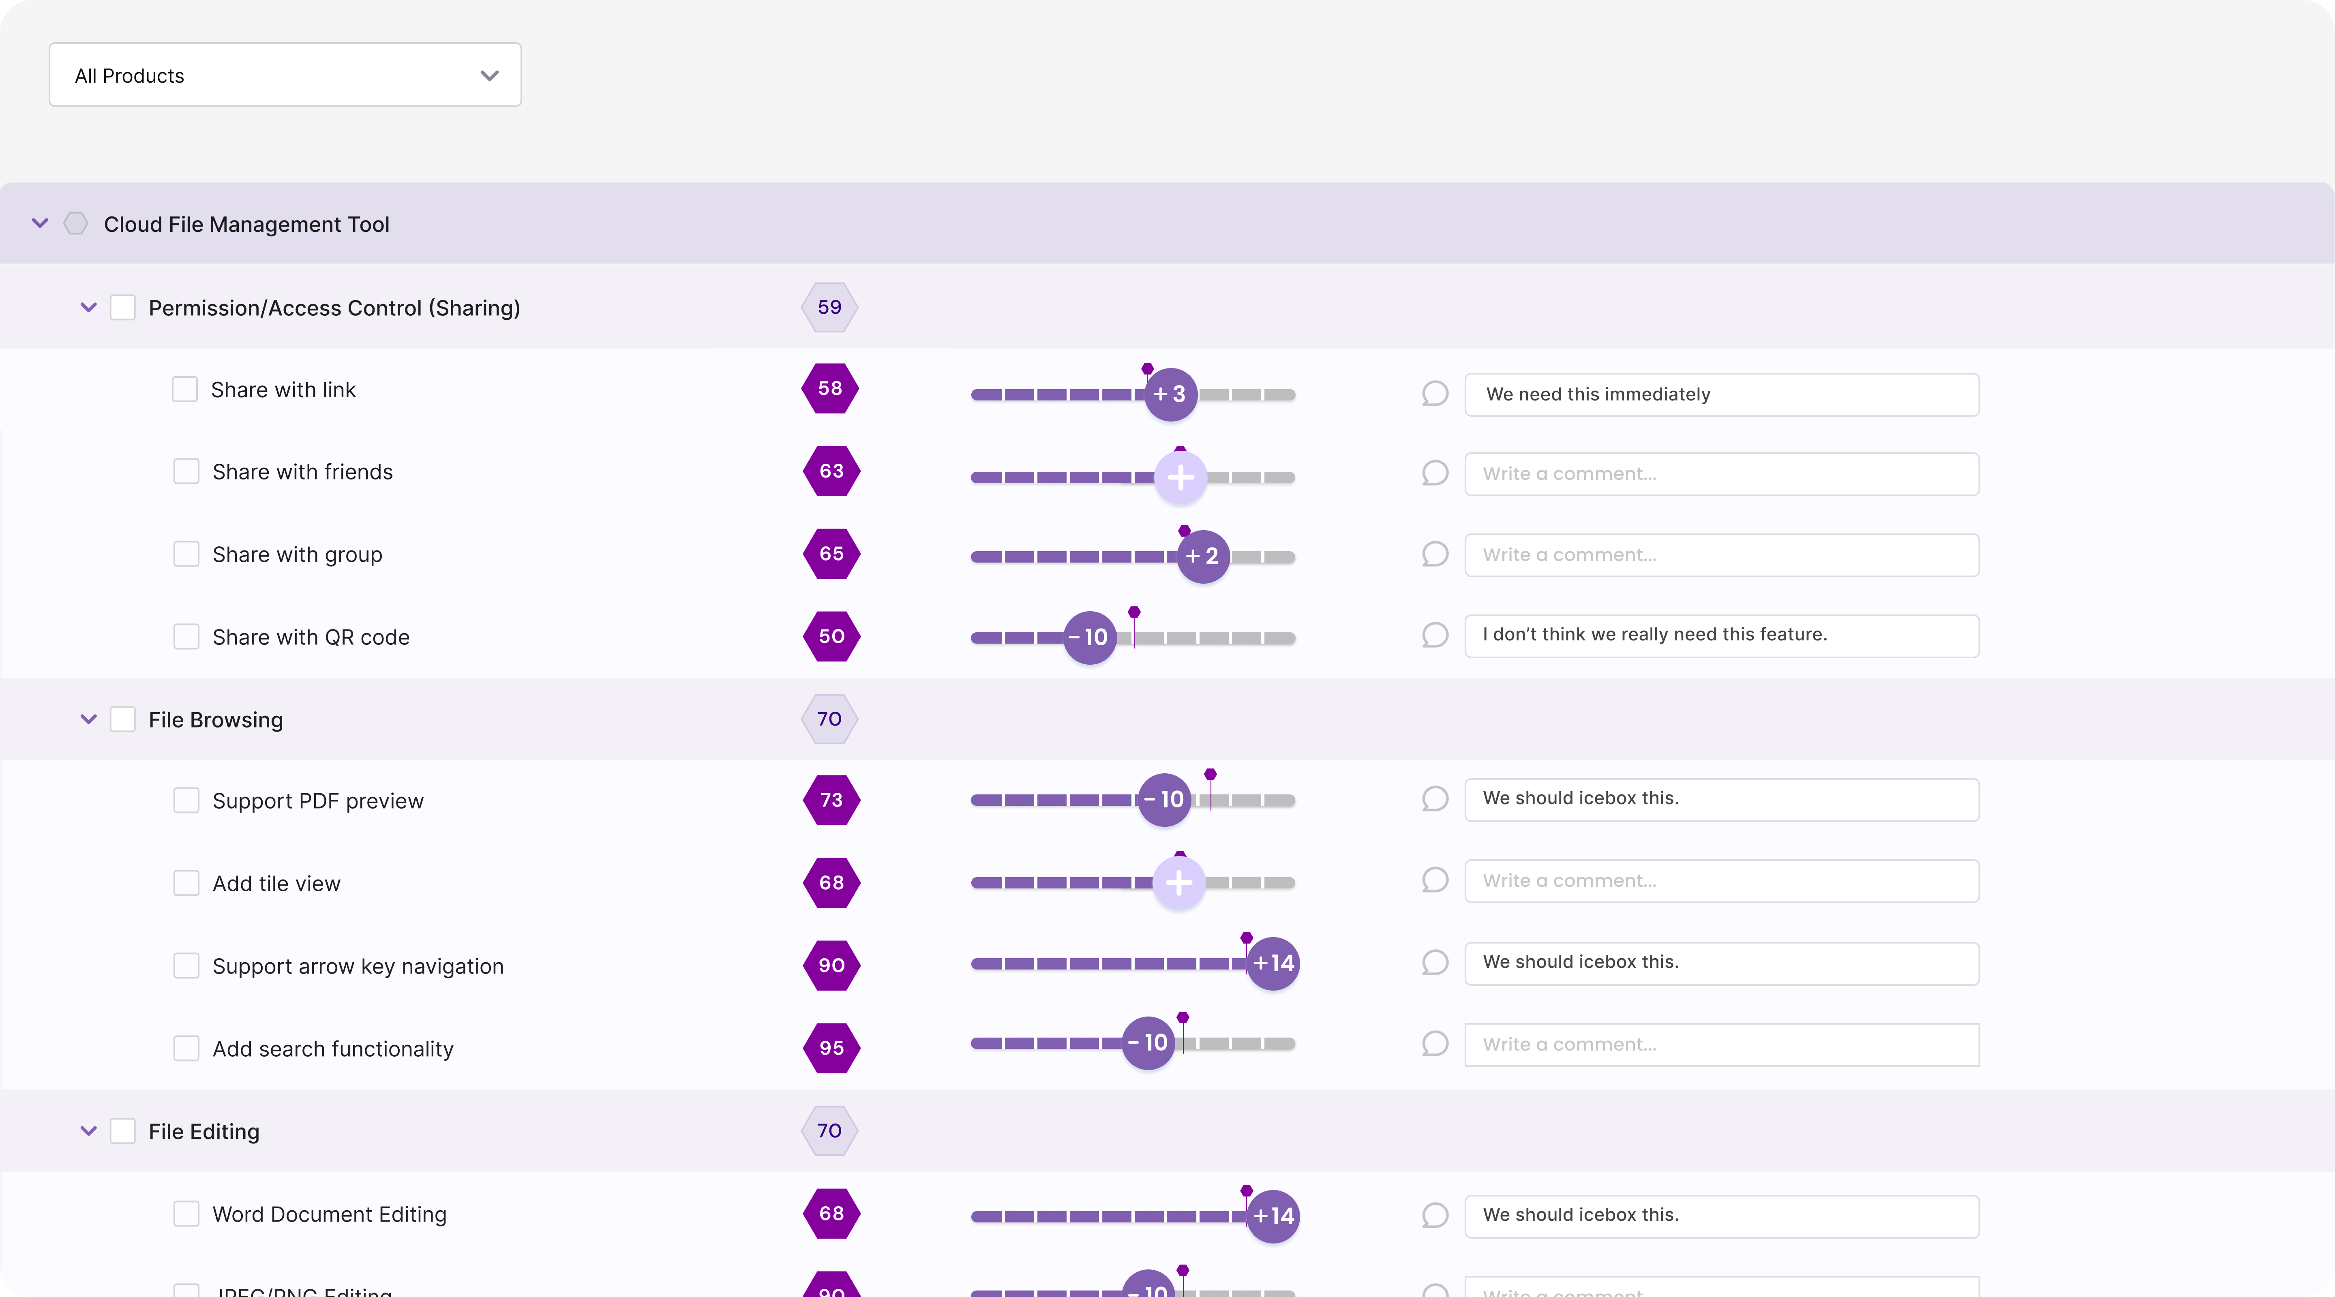Edit the Support arrow key navigation comment field
This screenshot has width=2335, height=1297.
point(1721,963)
